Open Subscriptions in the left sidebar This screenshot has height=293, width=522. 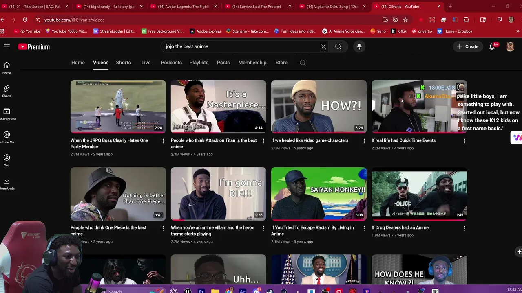pos(7,114)
